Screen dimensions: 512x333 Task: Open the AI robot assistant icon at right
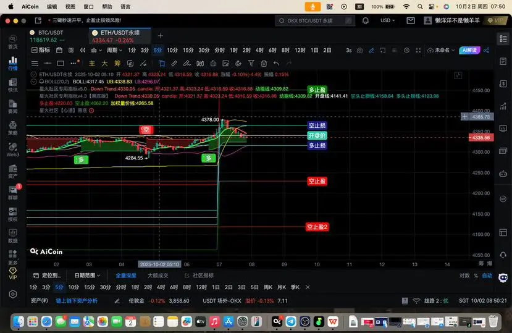(x=503, y=277)
